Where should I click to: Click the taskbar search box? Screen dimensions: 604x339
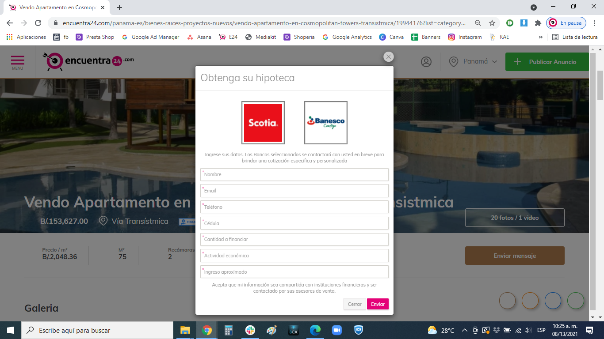[x=97, y=330]
